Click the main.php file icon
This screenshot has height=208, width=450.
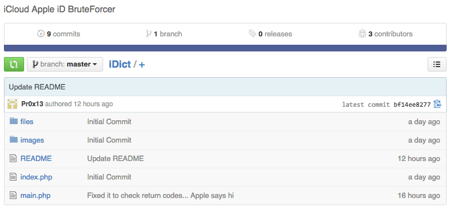[13, 195]
